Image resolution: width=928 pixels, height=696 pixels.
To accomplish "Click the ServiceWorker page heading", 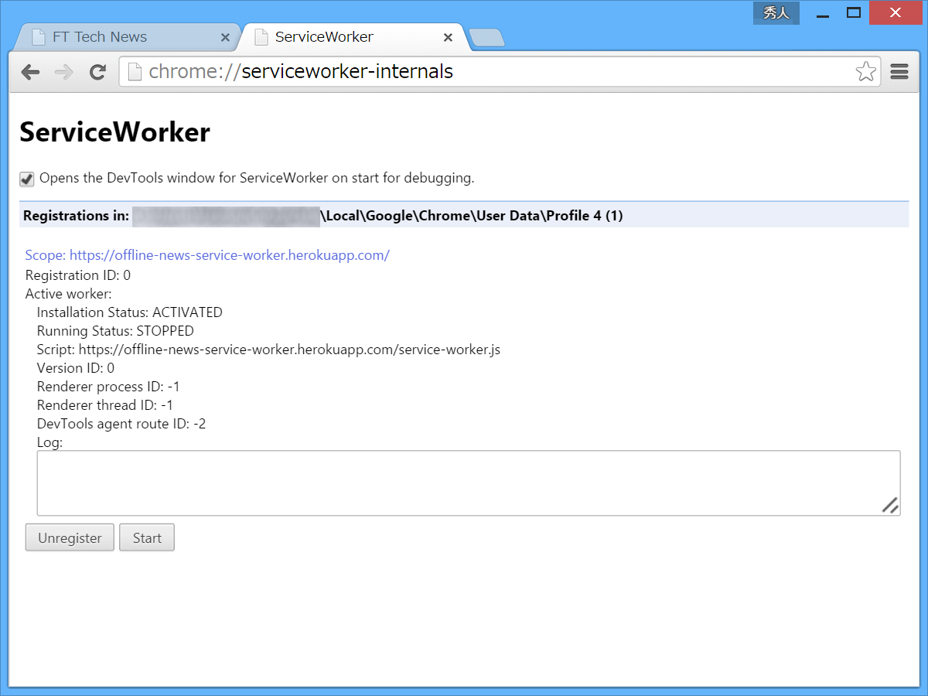I will [x=114, y=132].
